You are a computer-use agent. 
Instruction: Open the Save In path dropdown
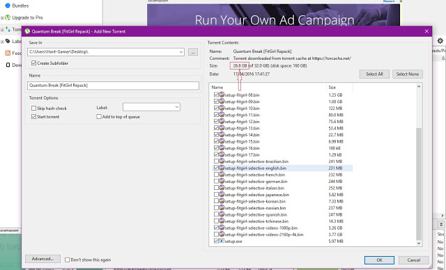click(181, 52)
